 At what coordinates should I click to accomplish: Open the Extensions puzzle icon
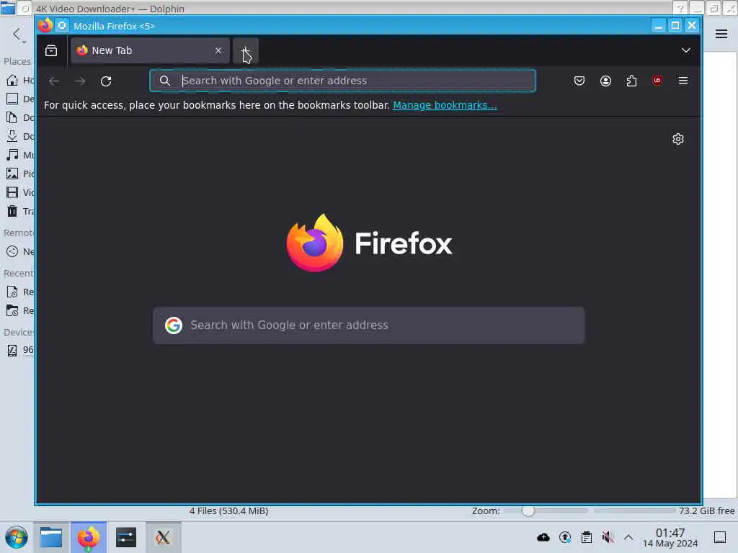point(631,81)
